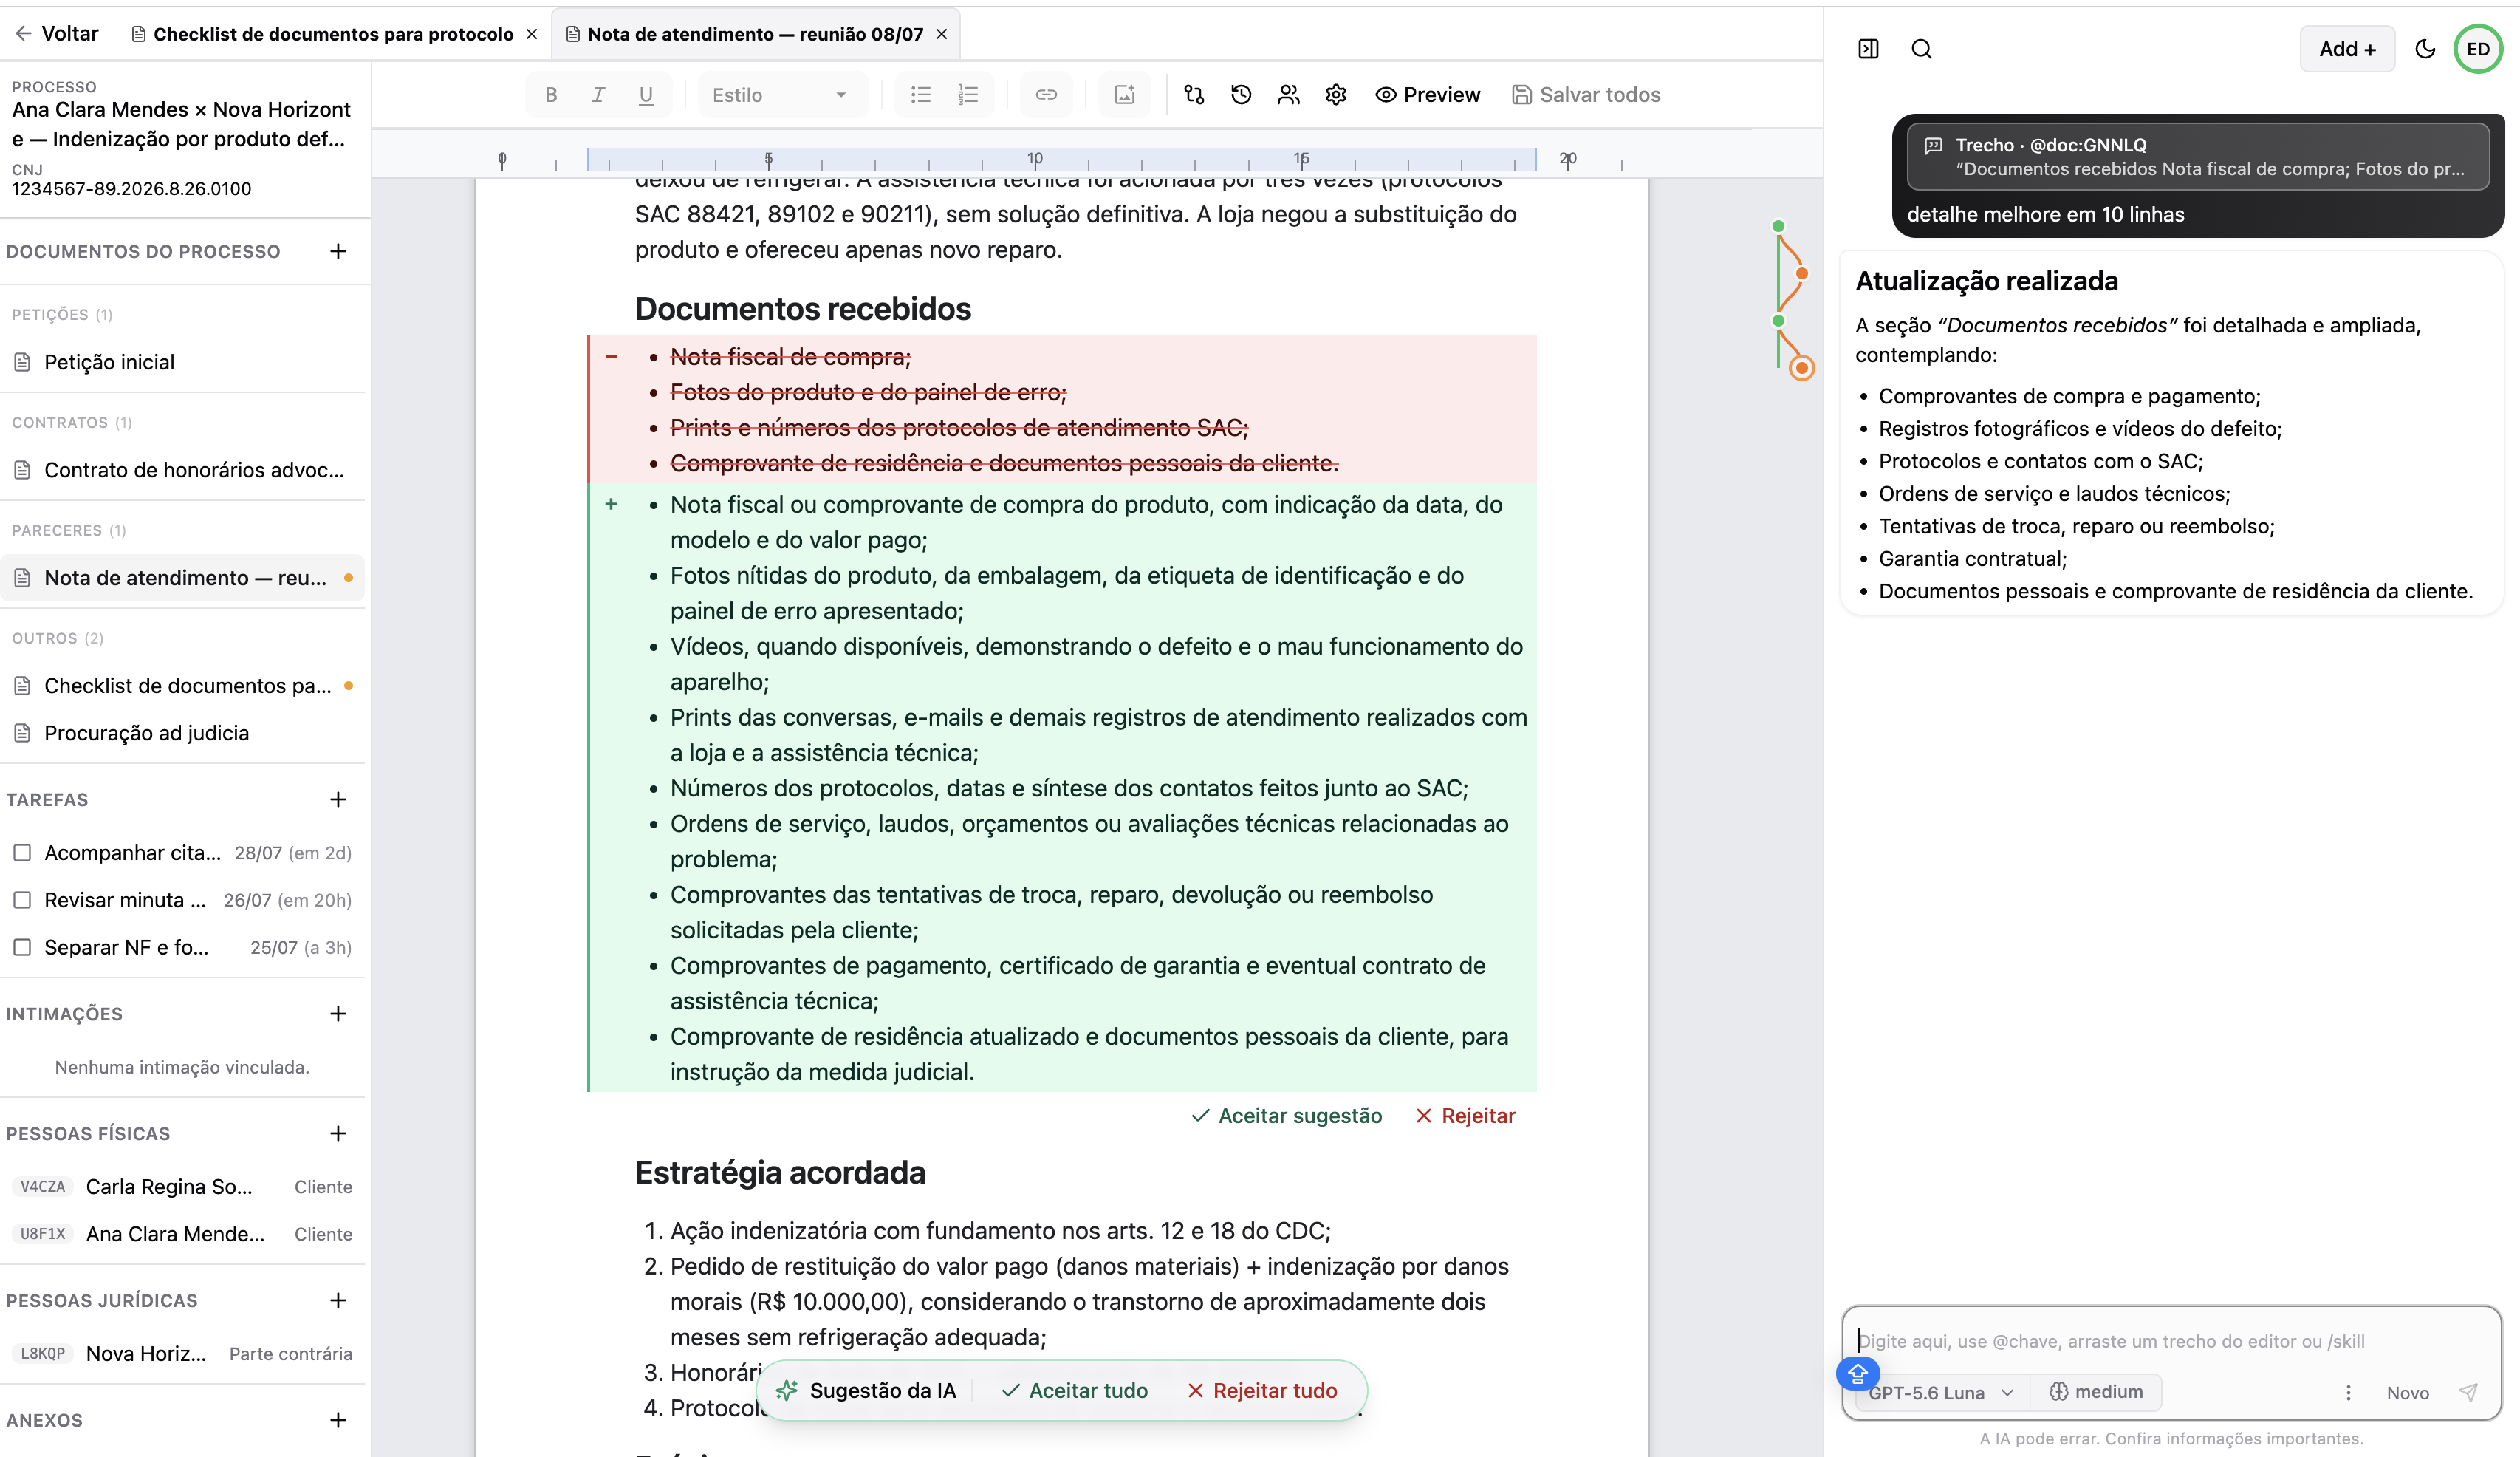Check the Acompanhar cita... task
The width and height of the screenshot is (2520, 1457).
(x=22, y=853)
